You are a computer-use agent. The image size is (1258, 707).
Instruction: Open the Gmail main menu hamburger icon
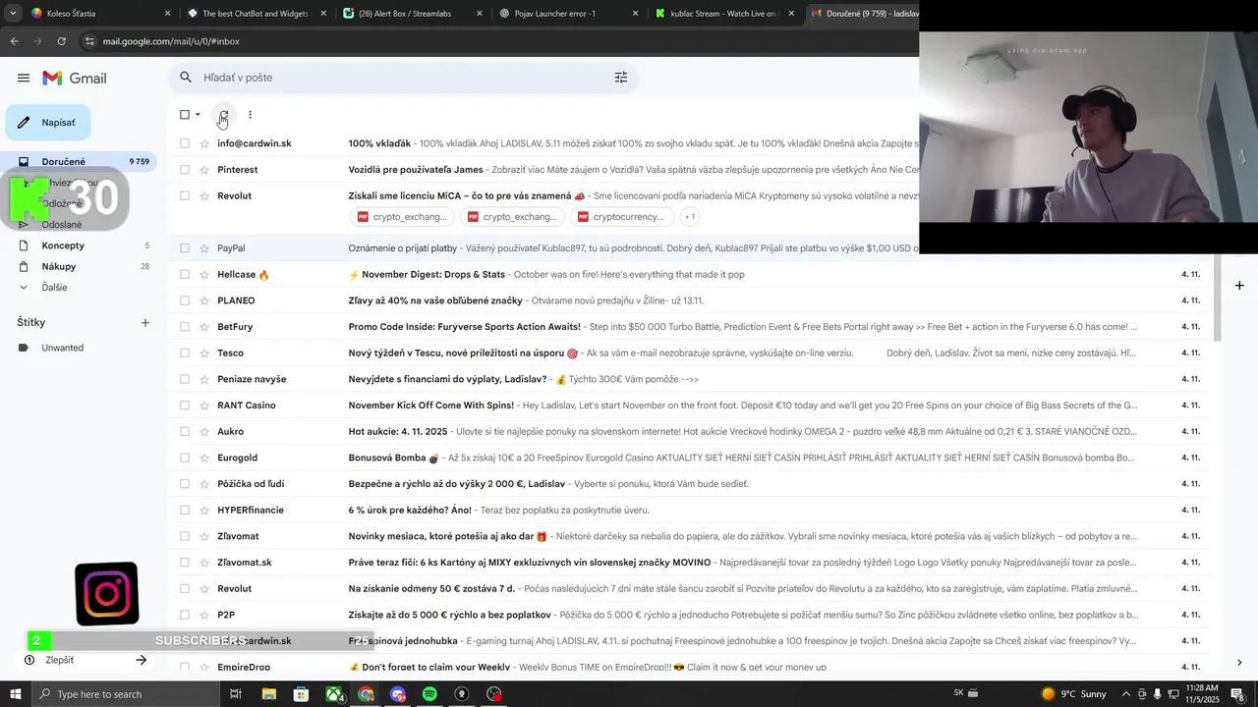pyautogui.click(x=23, y=78)
